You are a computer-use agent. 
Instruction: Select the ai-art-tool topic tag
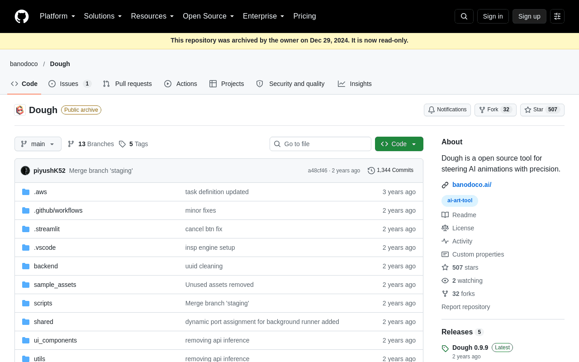point(460,201)
